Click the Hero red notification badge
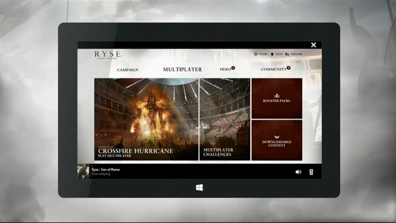This screenshot has width=396, height=223. pos(233,68)
